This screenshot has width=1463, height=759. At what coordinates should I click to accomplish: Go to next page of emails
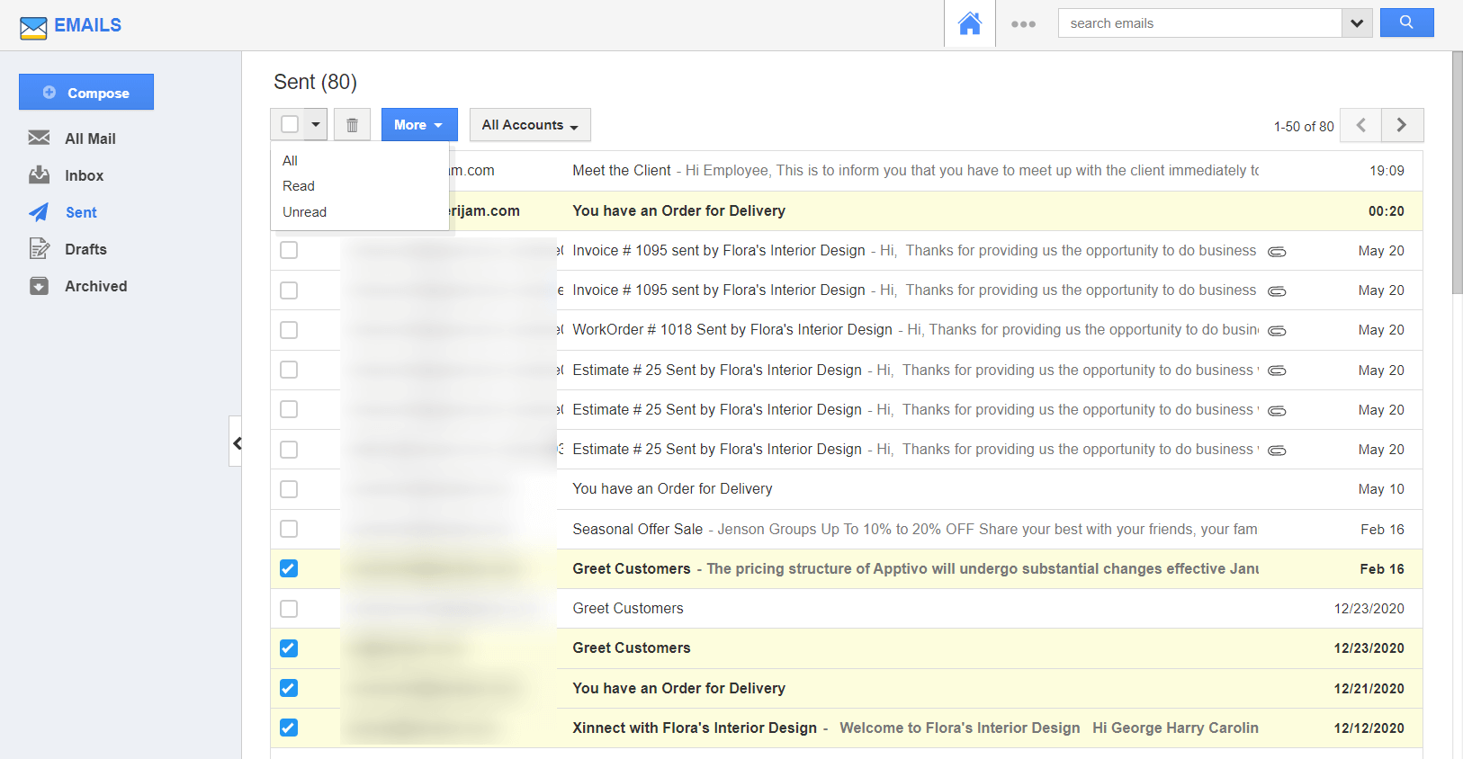pos(1403,125)
